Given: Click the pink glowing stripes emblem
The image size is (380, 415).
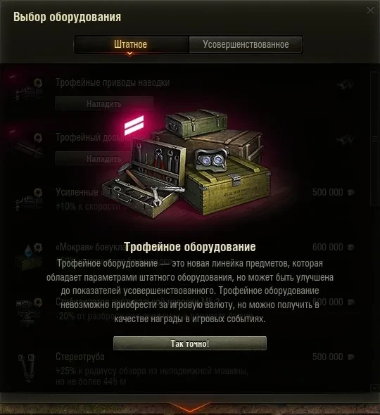Looking at the screenshot, I should [x=134, y=125].
